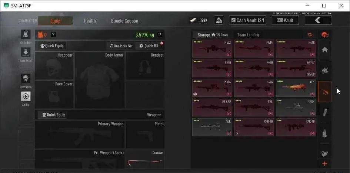350x173 pixels.
Task: Select the Face Cover slot
Action: pos(54,95)
